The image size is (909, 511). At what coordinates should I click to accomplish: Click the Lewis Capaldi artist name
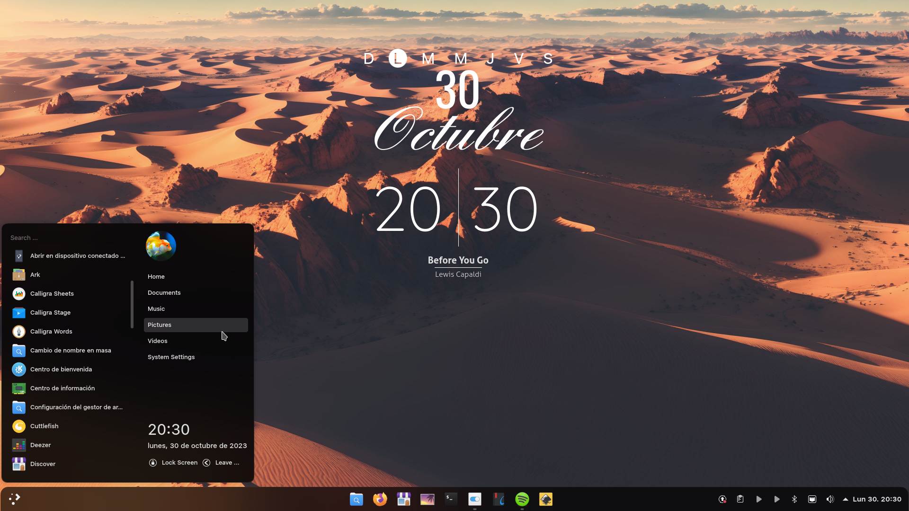point(458,274)
